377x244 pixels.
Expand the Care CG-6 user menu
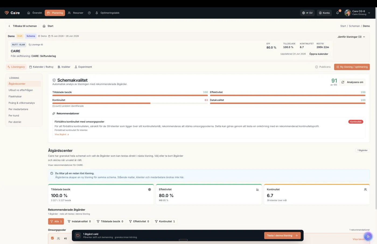357,13
